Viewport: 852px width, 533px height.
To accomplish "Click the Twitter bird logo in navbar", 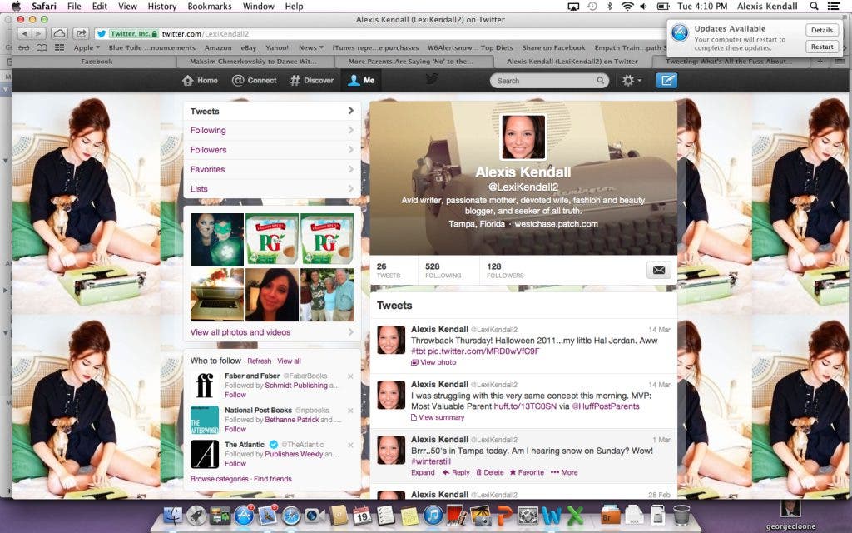I will [432, 79].
